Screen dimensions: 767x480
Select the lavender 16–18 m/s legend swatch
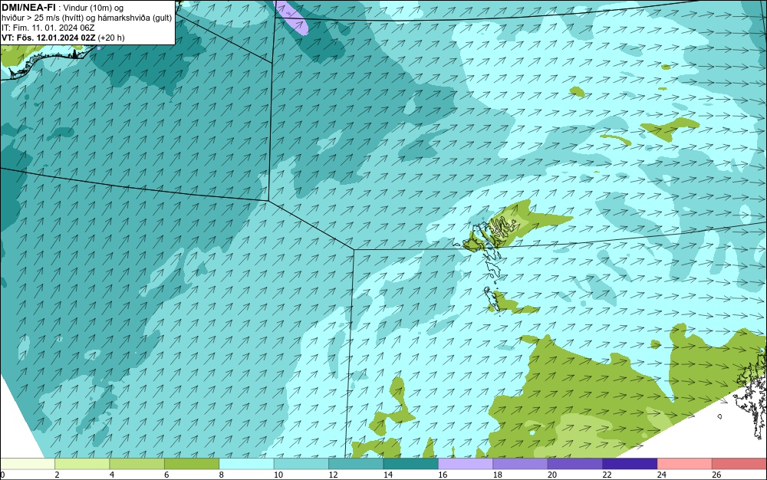(466, 464)
